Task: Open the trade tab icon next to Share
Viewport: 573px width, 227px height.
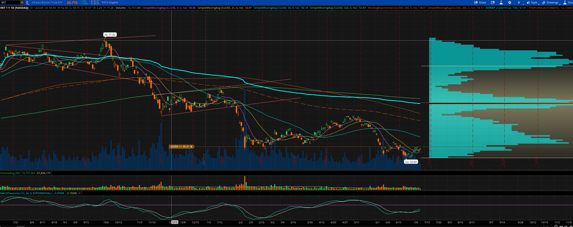Action: (x=493, y=2)
